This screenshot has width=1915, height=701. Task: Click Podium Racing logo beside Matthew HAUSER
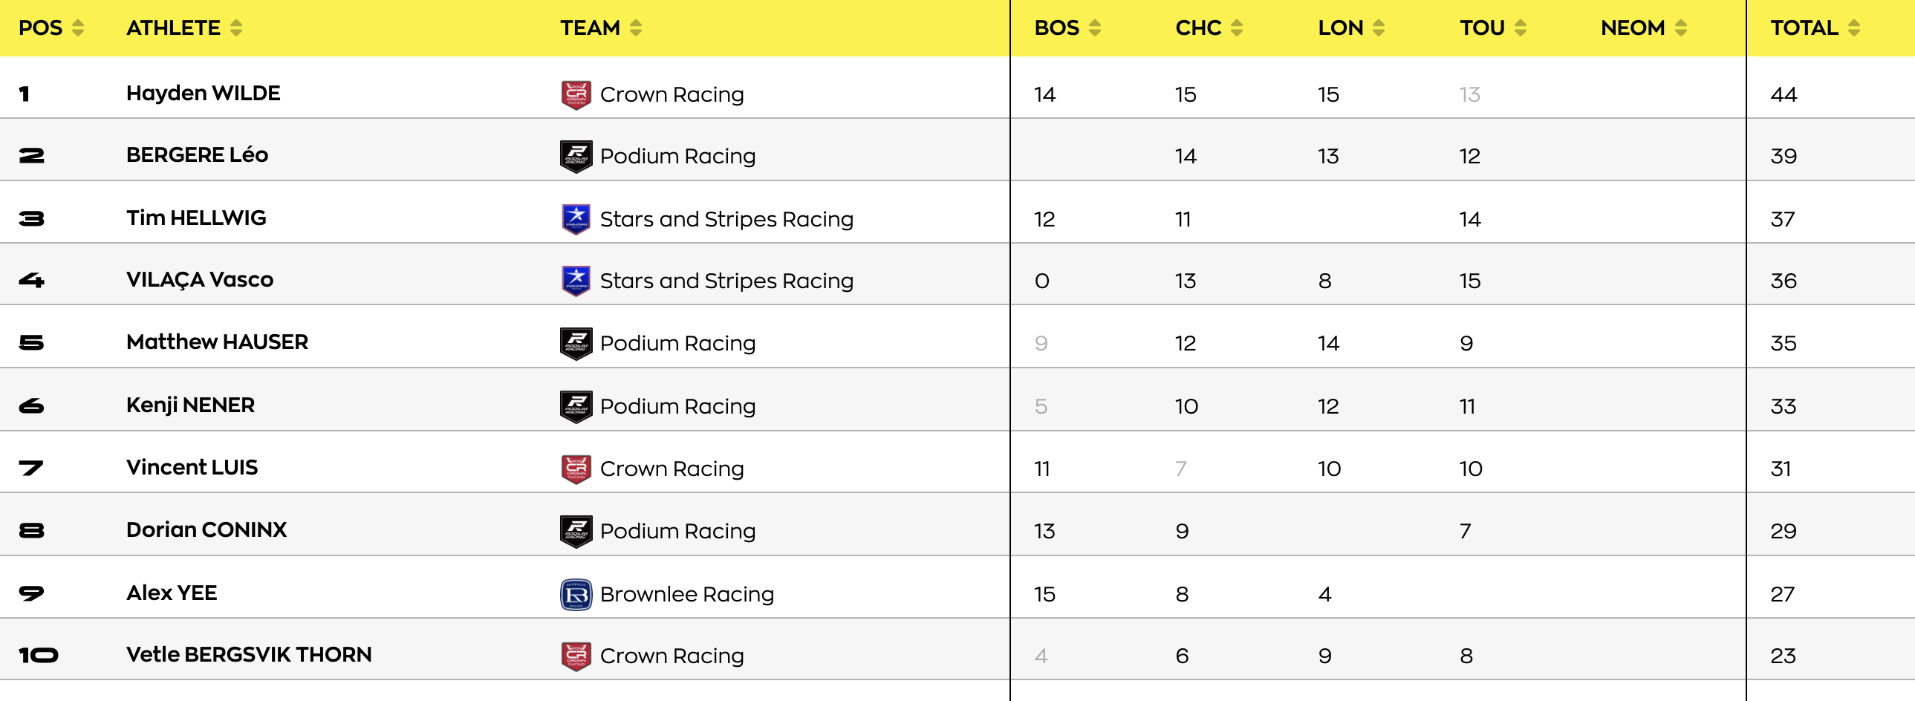click(x=576, y=343)
